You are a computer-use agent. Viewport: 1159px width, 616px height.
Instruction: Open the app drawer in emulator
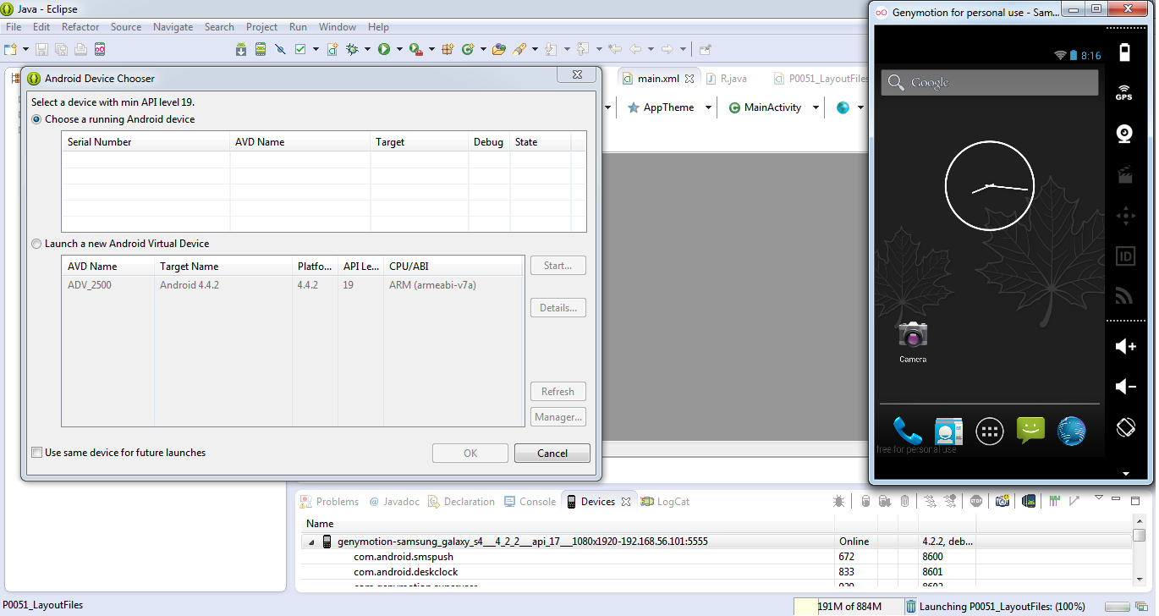tap(990, 432)
